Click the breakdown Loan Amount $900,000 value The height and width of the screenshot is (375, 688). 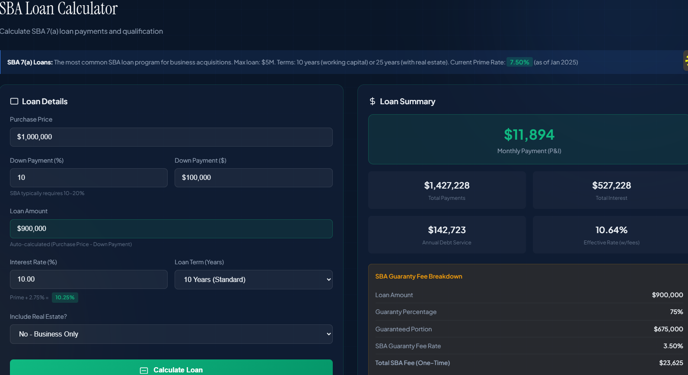click(x=667, y=295)
